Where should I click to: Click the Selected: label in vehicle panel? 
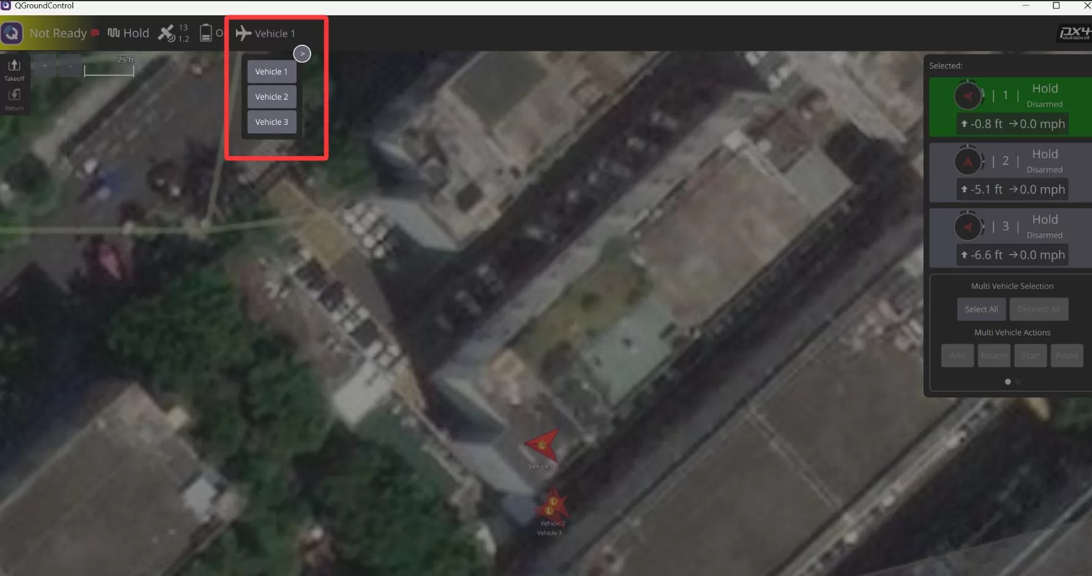click(x=946, y=66)
